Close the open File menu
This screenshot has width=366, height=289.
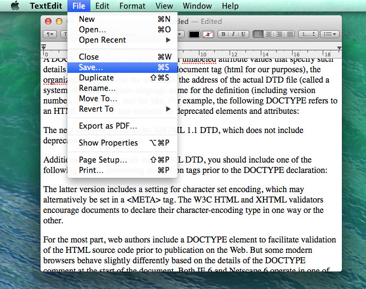coord(79,5)
